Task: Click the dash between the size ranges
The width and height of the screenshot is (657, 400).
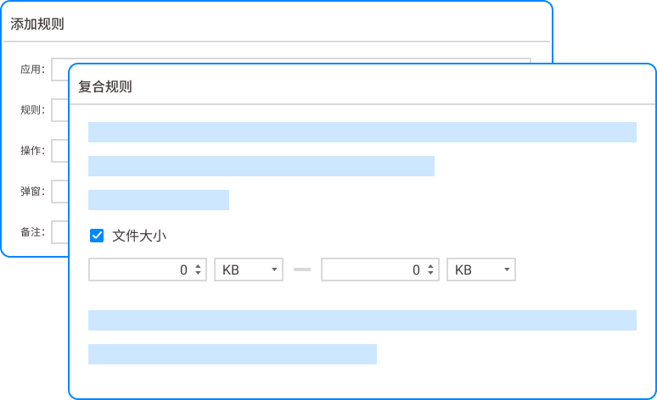Action: pos(301,269)
